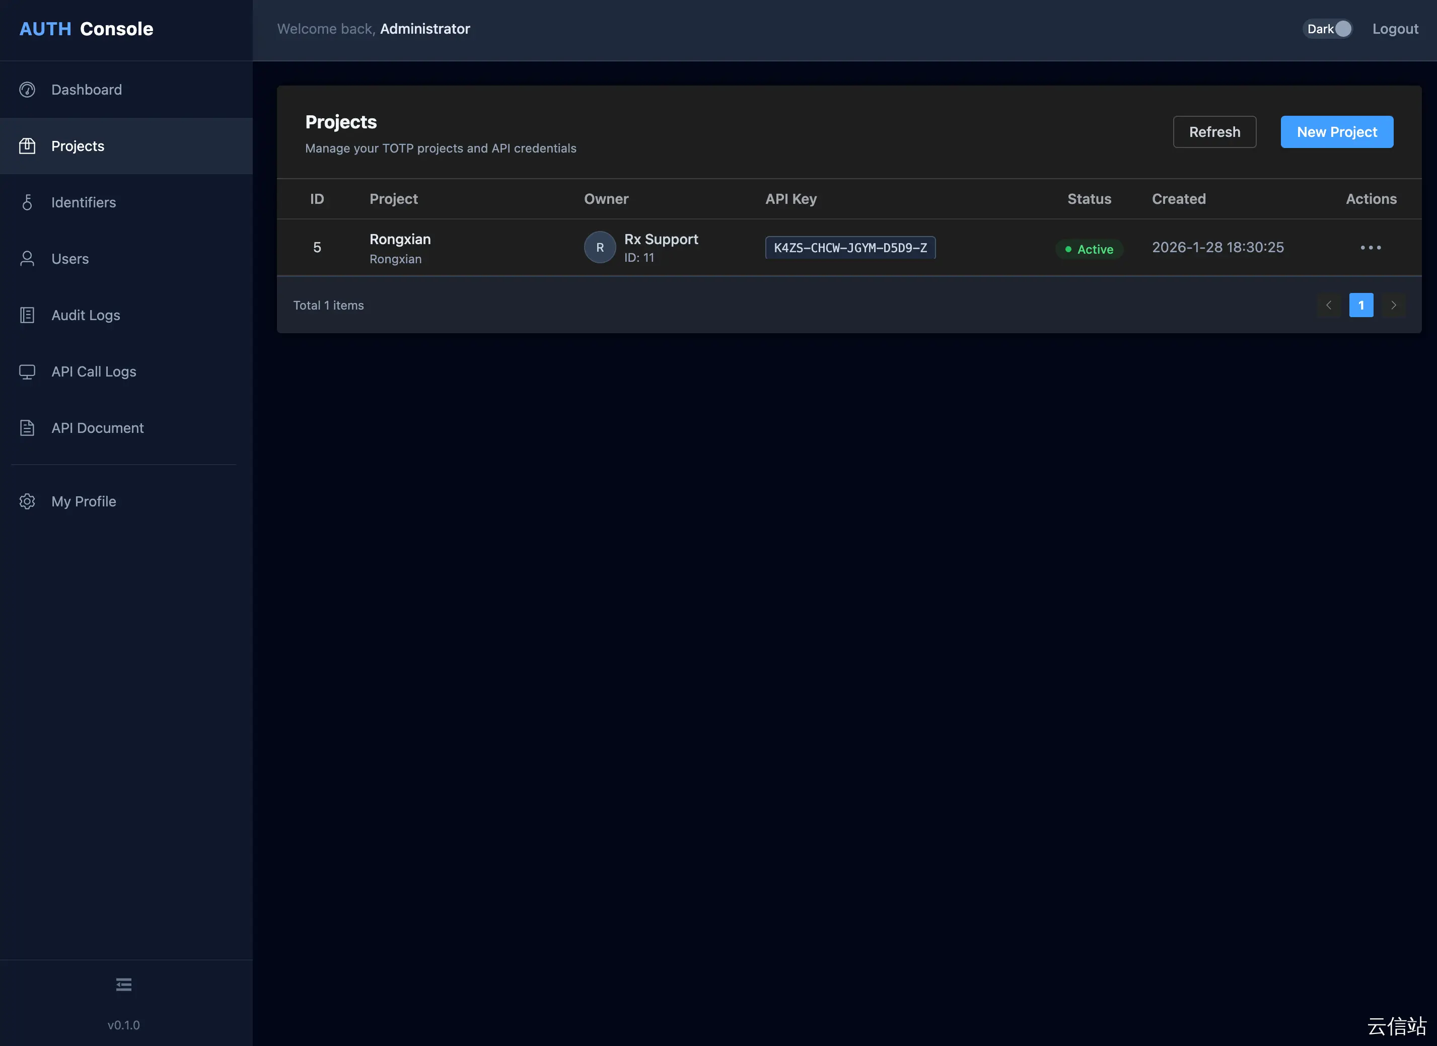
Task: Click the API Document file icon
Action: pyautogui.click(x=27, y=428)
